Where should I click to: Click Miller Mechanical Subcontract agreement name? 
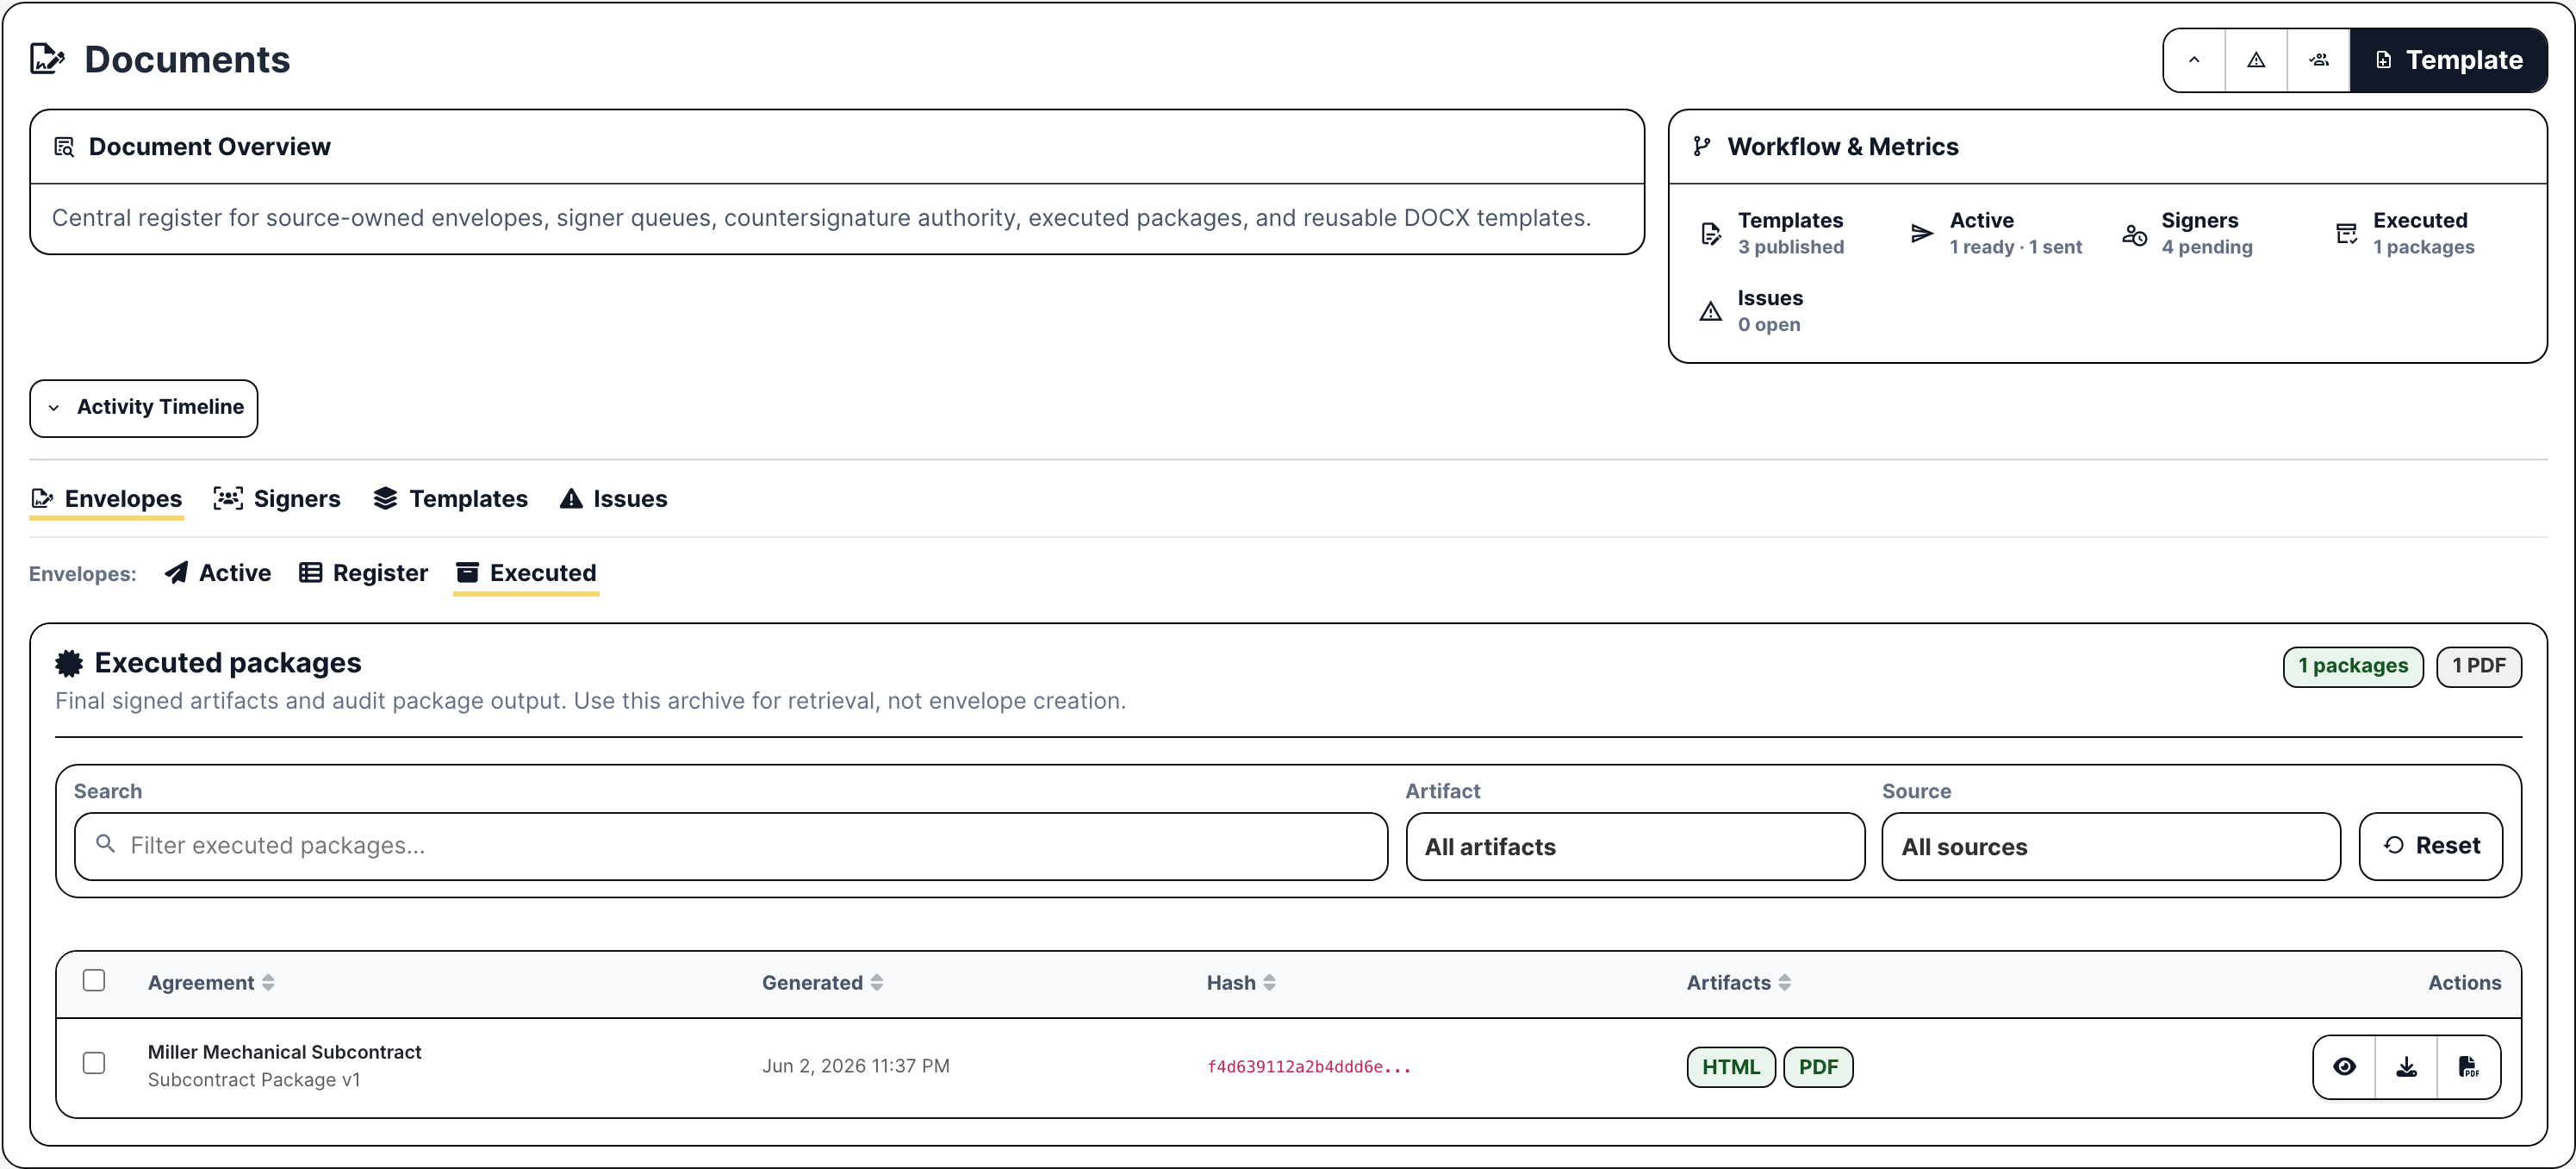pos(284,1052)
